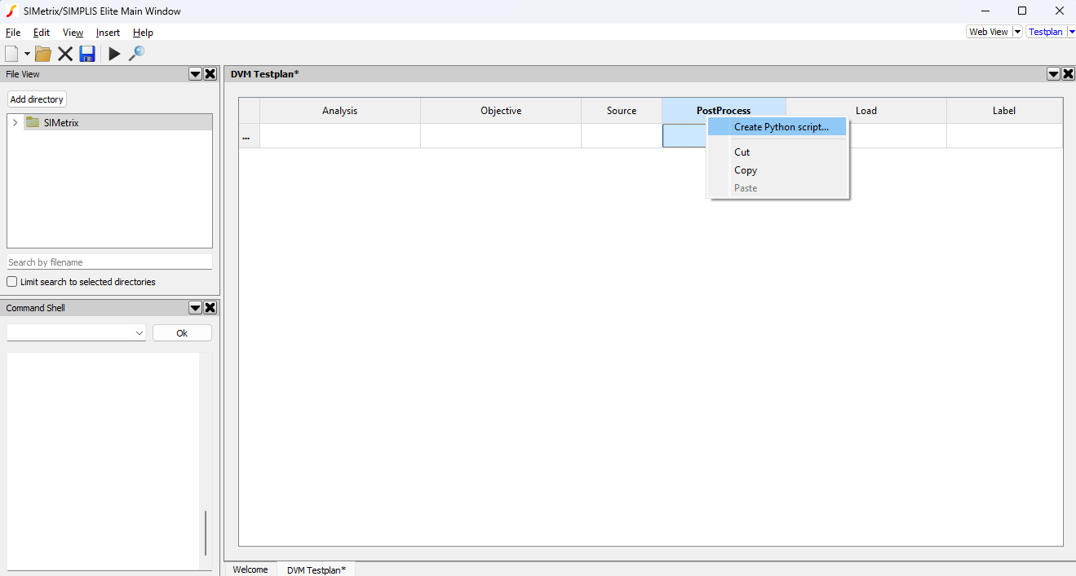This screenshot has width=1076, height=576.
Task: Click the Add directory button
Action: 36,99
